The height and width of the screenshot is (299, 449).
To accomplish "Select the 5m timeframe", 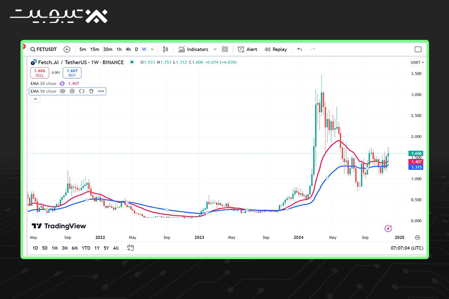I will [82, 49].
